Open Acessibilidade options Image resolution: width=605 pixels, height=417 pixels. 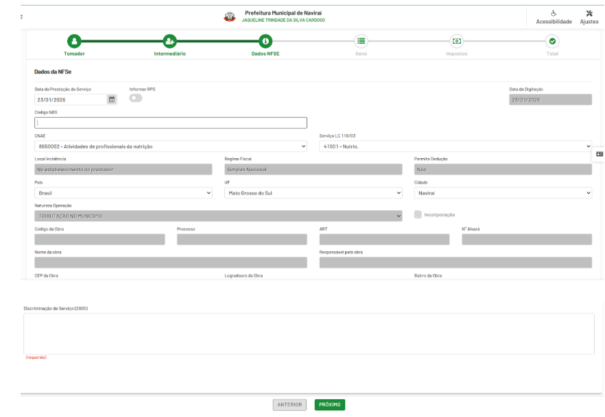(x=554, y=17)
